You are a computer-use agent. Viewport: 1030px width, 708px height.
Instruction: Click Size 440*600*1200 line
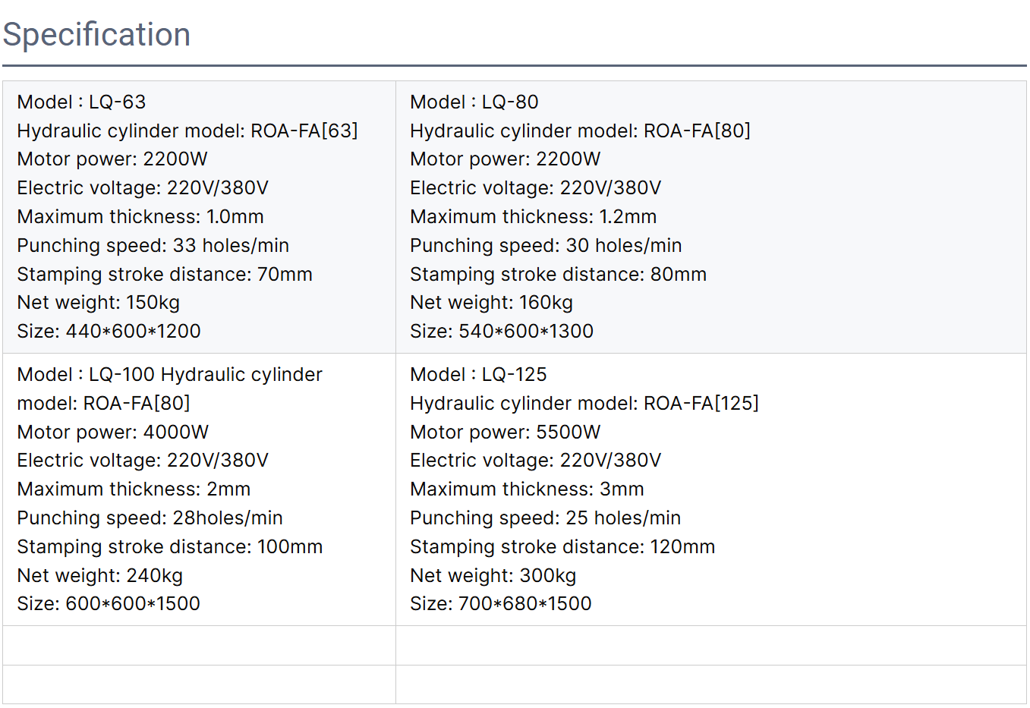pos(109,332)
